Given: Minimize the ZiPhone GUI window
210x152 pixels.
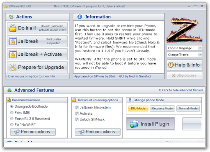Looking at the screenshot, I should click(189, 6).
